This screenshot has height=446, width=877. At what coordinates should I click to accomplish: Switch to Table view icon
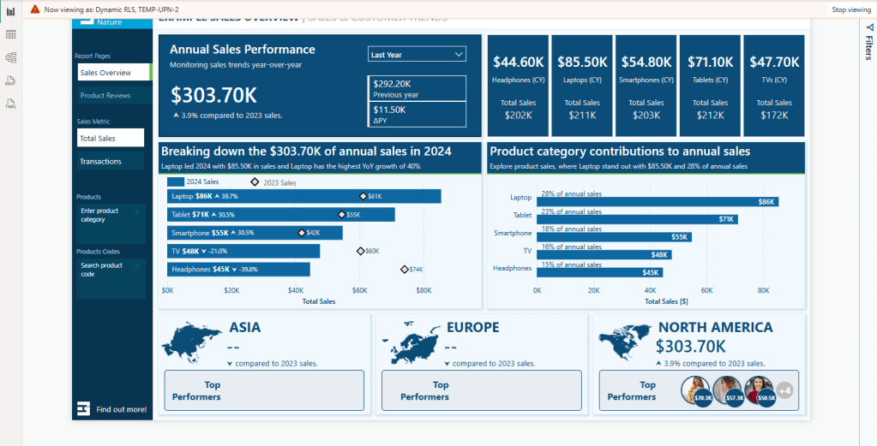click(10, 34)
